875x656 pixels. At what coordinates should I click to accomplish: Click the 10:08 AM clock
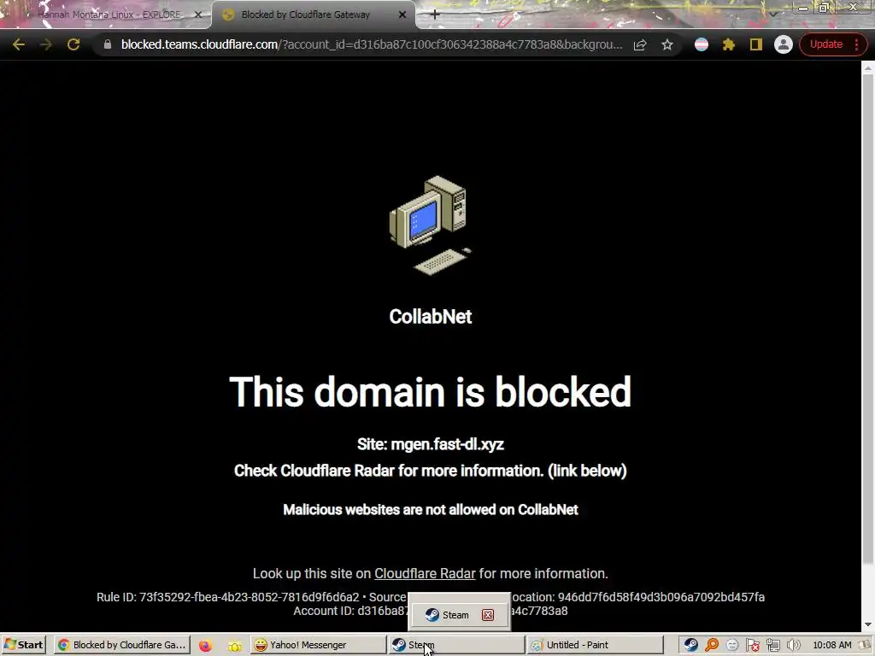(832, 646)
